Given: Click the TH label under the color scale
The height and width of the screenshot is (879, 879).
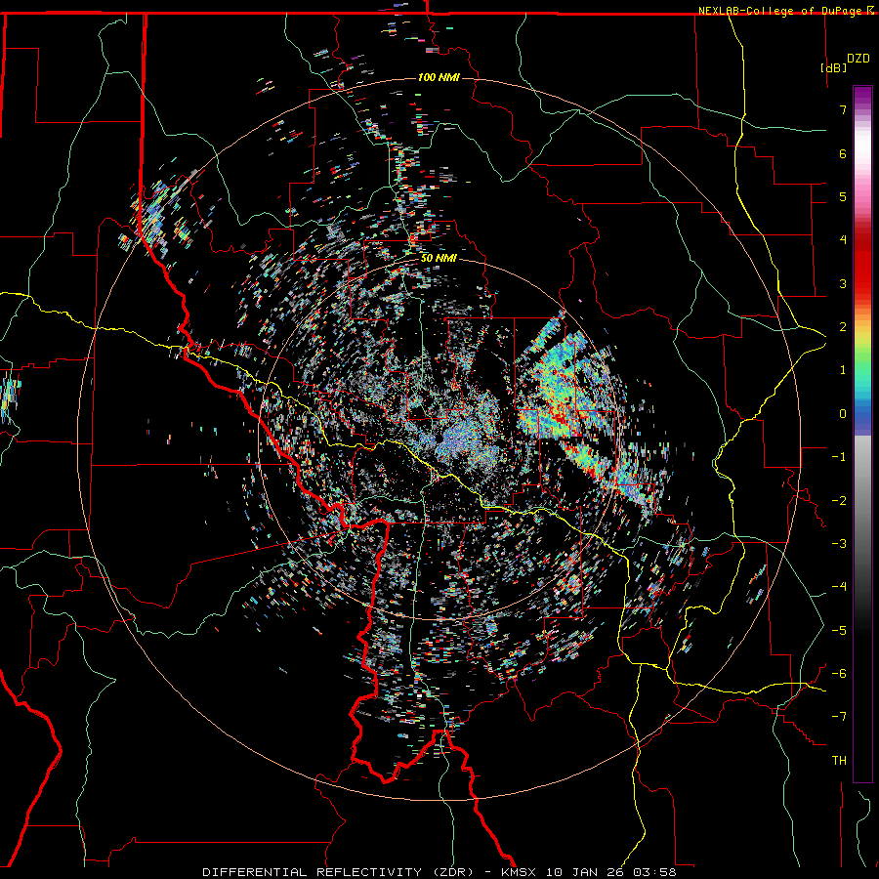Looking at the screenshot, I should [839, 761].
